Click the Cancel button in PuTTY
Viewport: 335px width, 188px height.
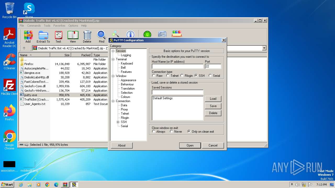(213, 145)
